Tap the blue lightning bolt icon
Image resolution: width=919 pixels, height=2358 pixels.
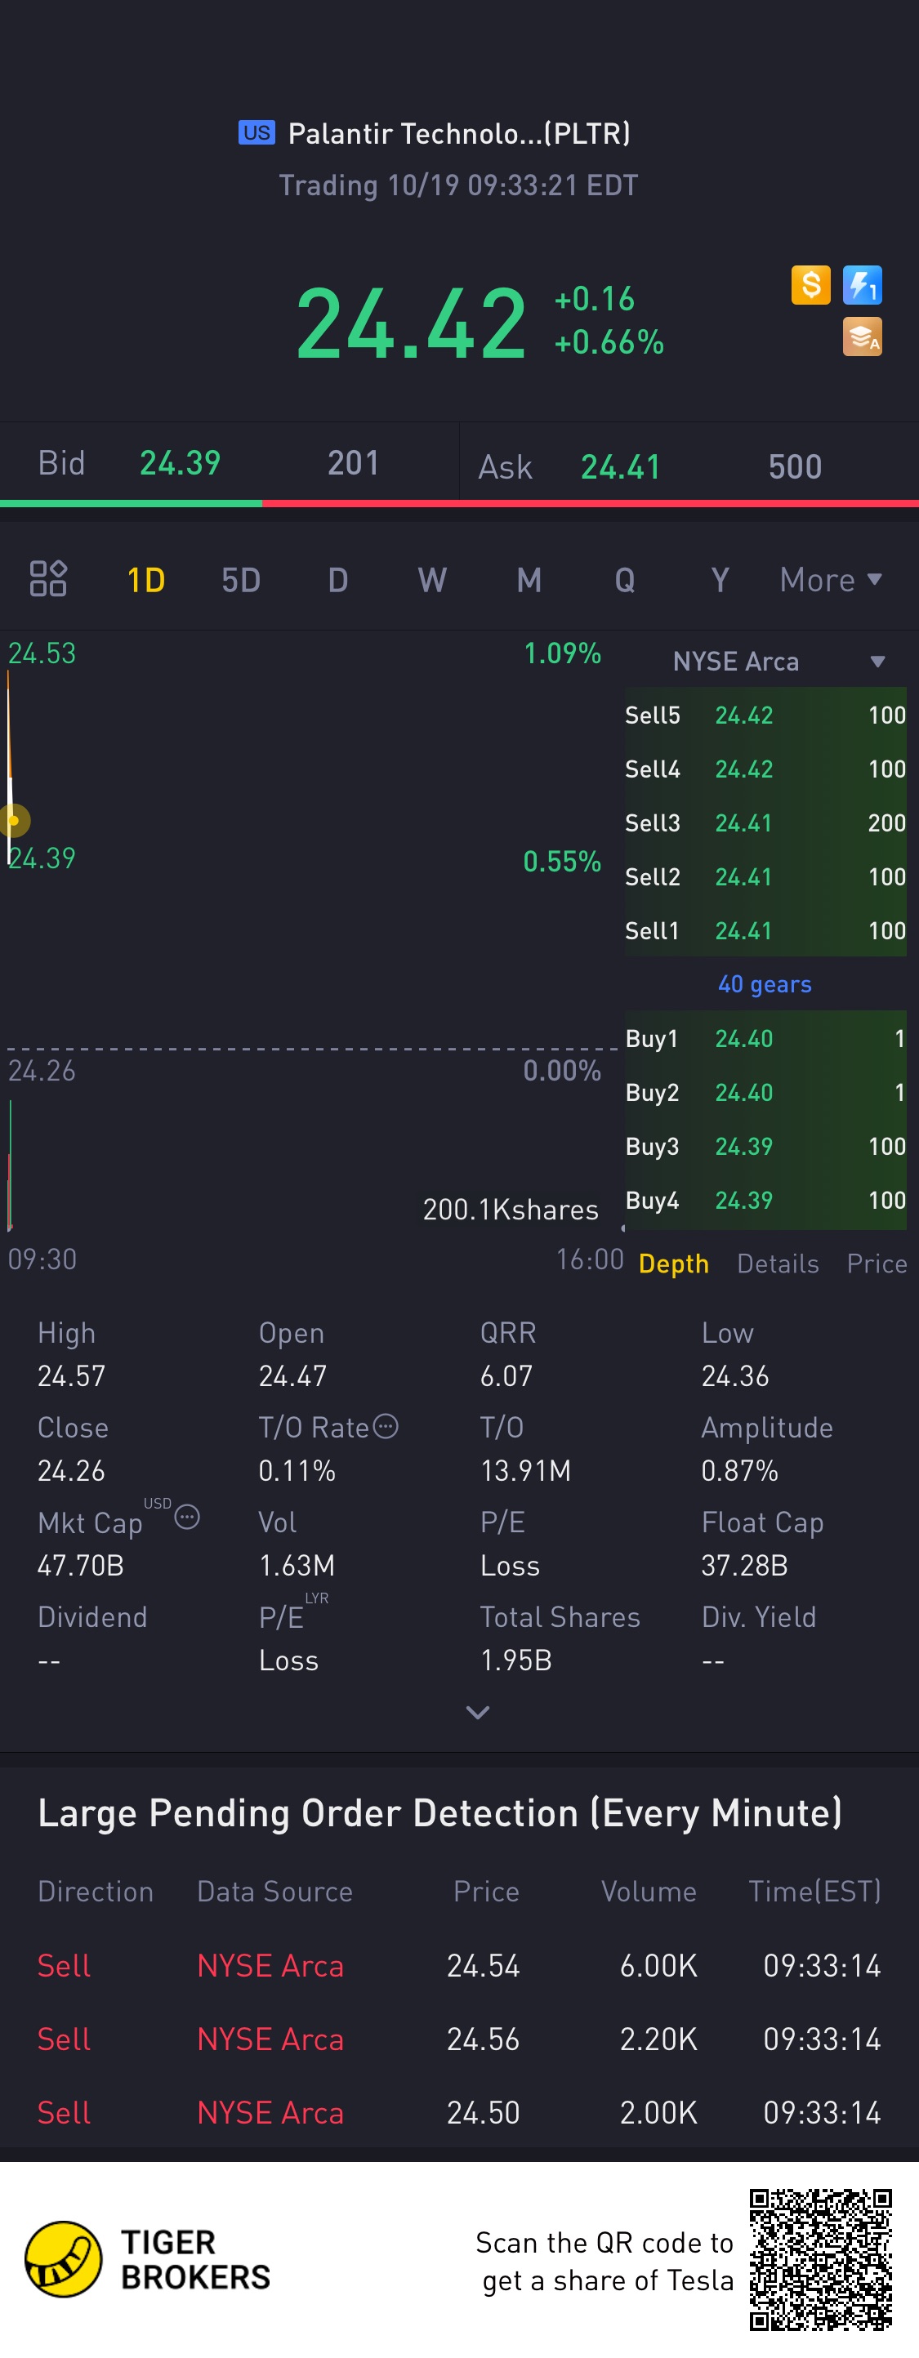pyautogui.click(x=861, y=285)
